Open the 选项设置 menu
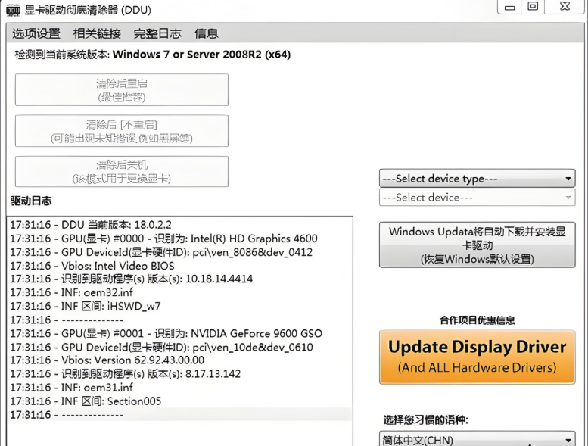The image size is (588, 446). click(x=36, y=33)
